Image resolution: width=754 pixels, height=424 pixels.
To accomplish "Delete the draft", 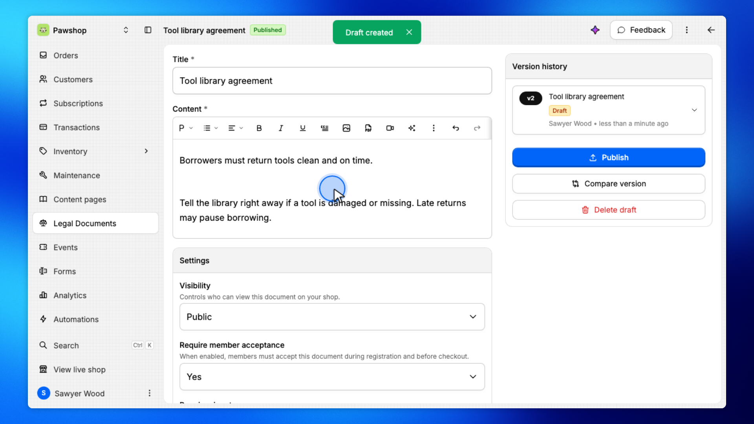I will click(x=608, y=210).
